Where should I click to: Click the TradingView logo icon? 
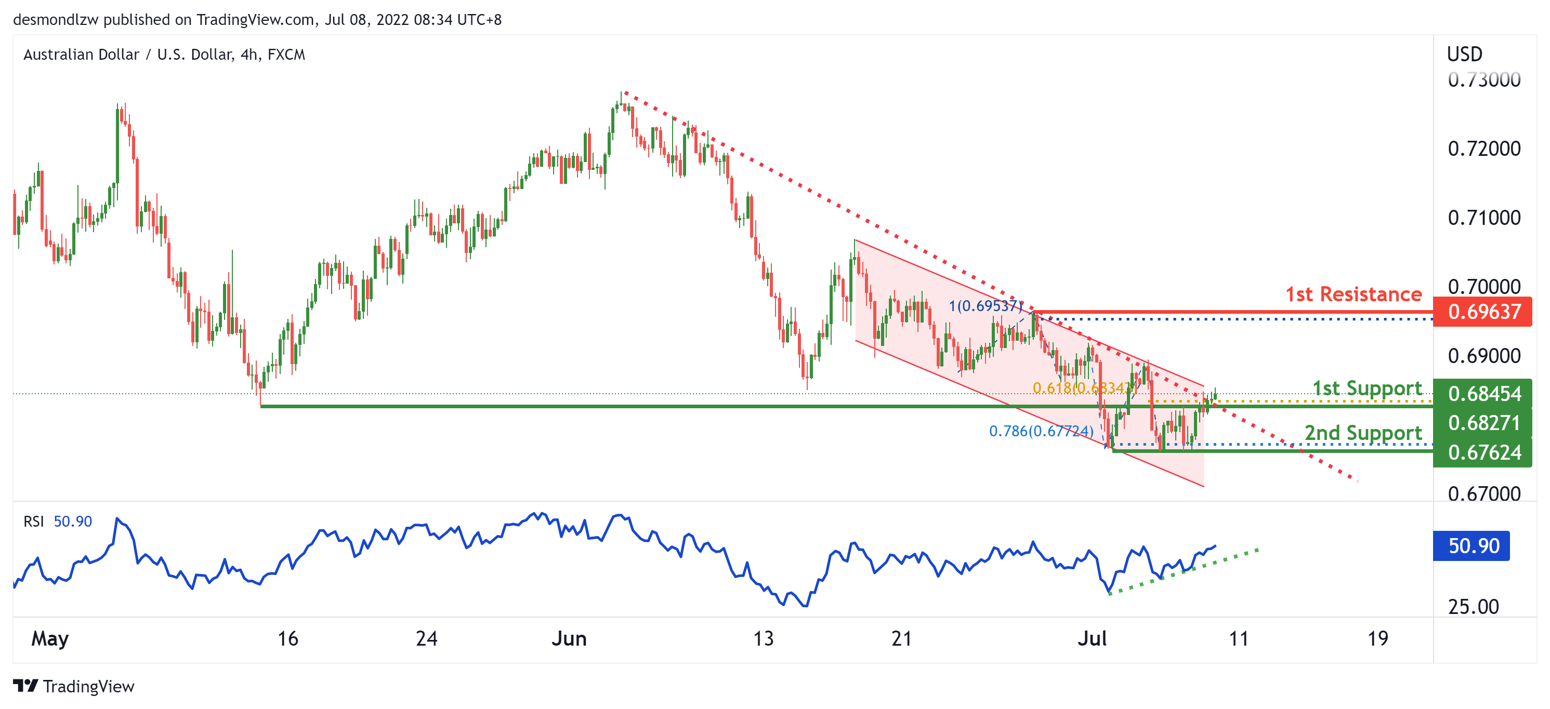pos(25,686)
